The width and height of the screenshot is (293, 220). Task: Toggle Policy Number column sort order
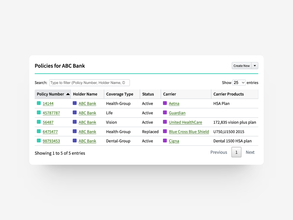pos(53,94)
